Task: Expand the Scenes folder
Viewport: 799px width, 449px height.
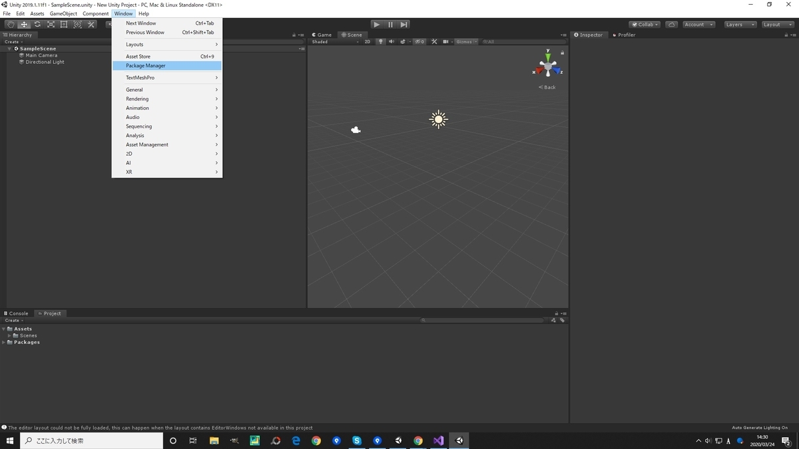Action: click(x=9, y=335)
